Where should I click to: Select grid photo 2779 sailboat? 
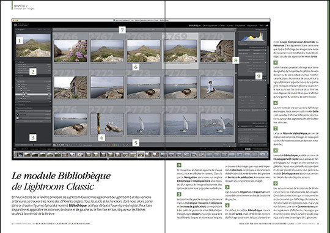point(180,124)
